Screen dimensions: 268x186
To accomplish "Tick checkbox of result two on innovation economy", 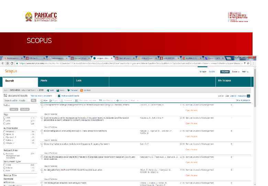I will coord(42,118).
